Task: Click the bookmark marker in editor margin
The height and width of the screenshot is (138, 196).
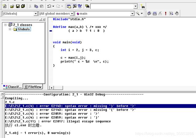Action: click(x=51, y=31)
